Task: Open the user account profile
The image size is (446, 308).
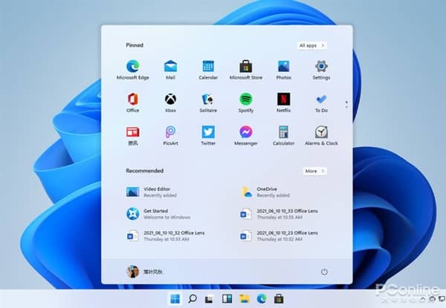Action: 145,272
